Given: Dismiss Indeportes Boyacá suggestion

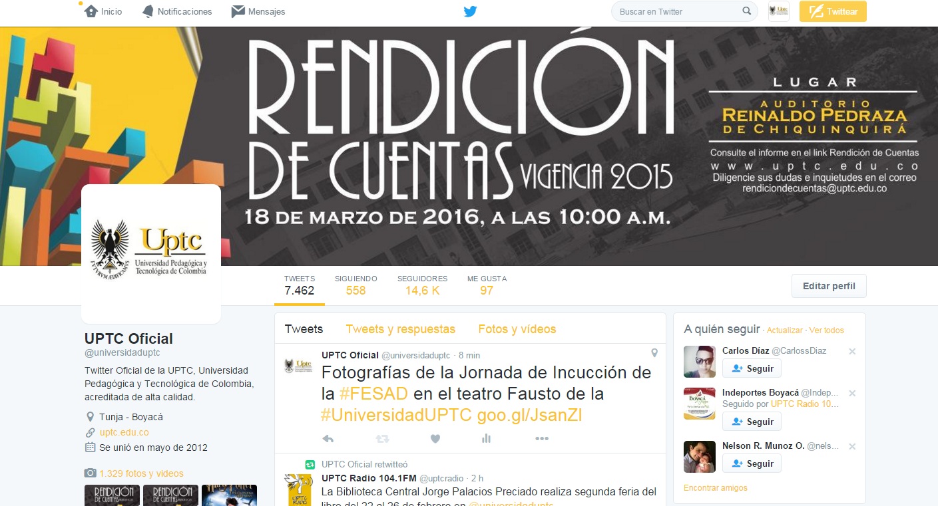Looking at the screenshot, I should 852,393.
